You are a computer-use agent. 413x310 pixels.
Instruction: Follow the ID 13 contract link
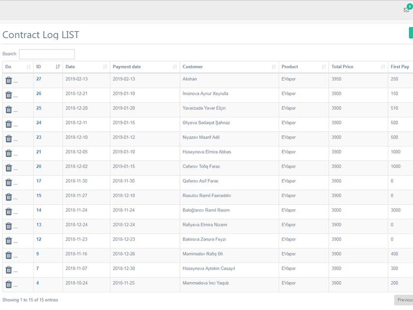[x=39, y=225]
